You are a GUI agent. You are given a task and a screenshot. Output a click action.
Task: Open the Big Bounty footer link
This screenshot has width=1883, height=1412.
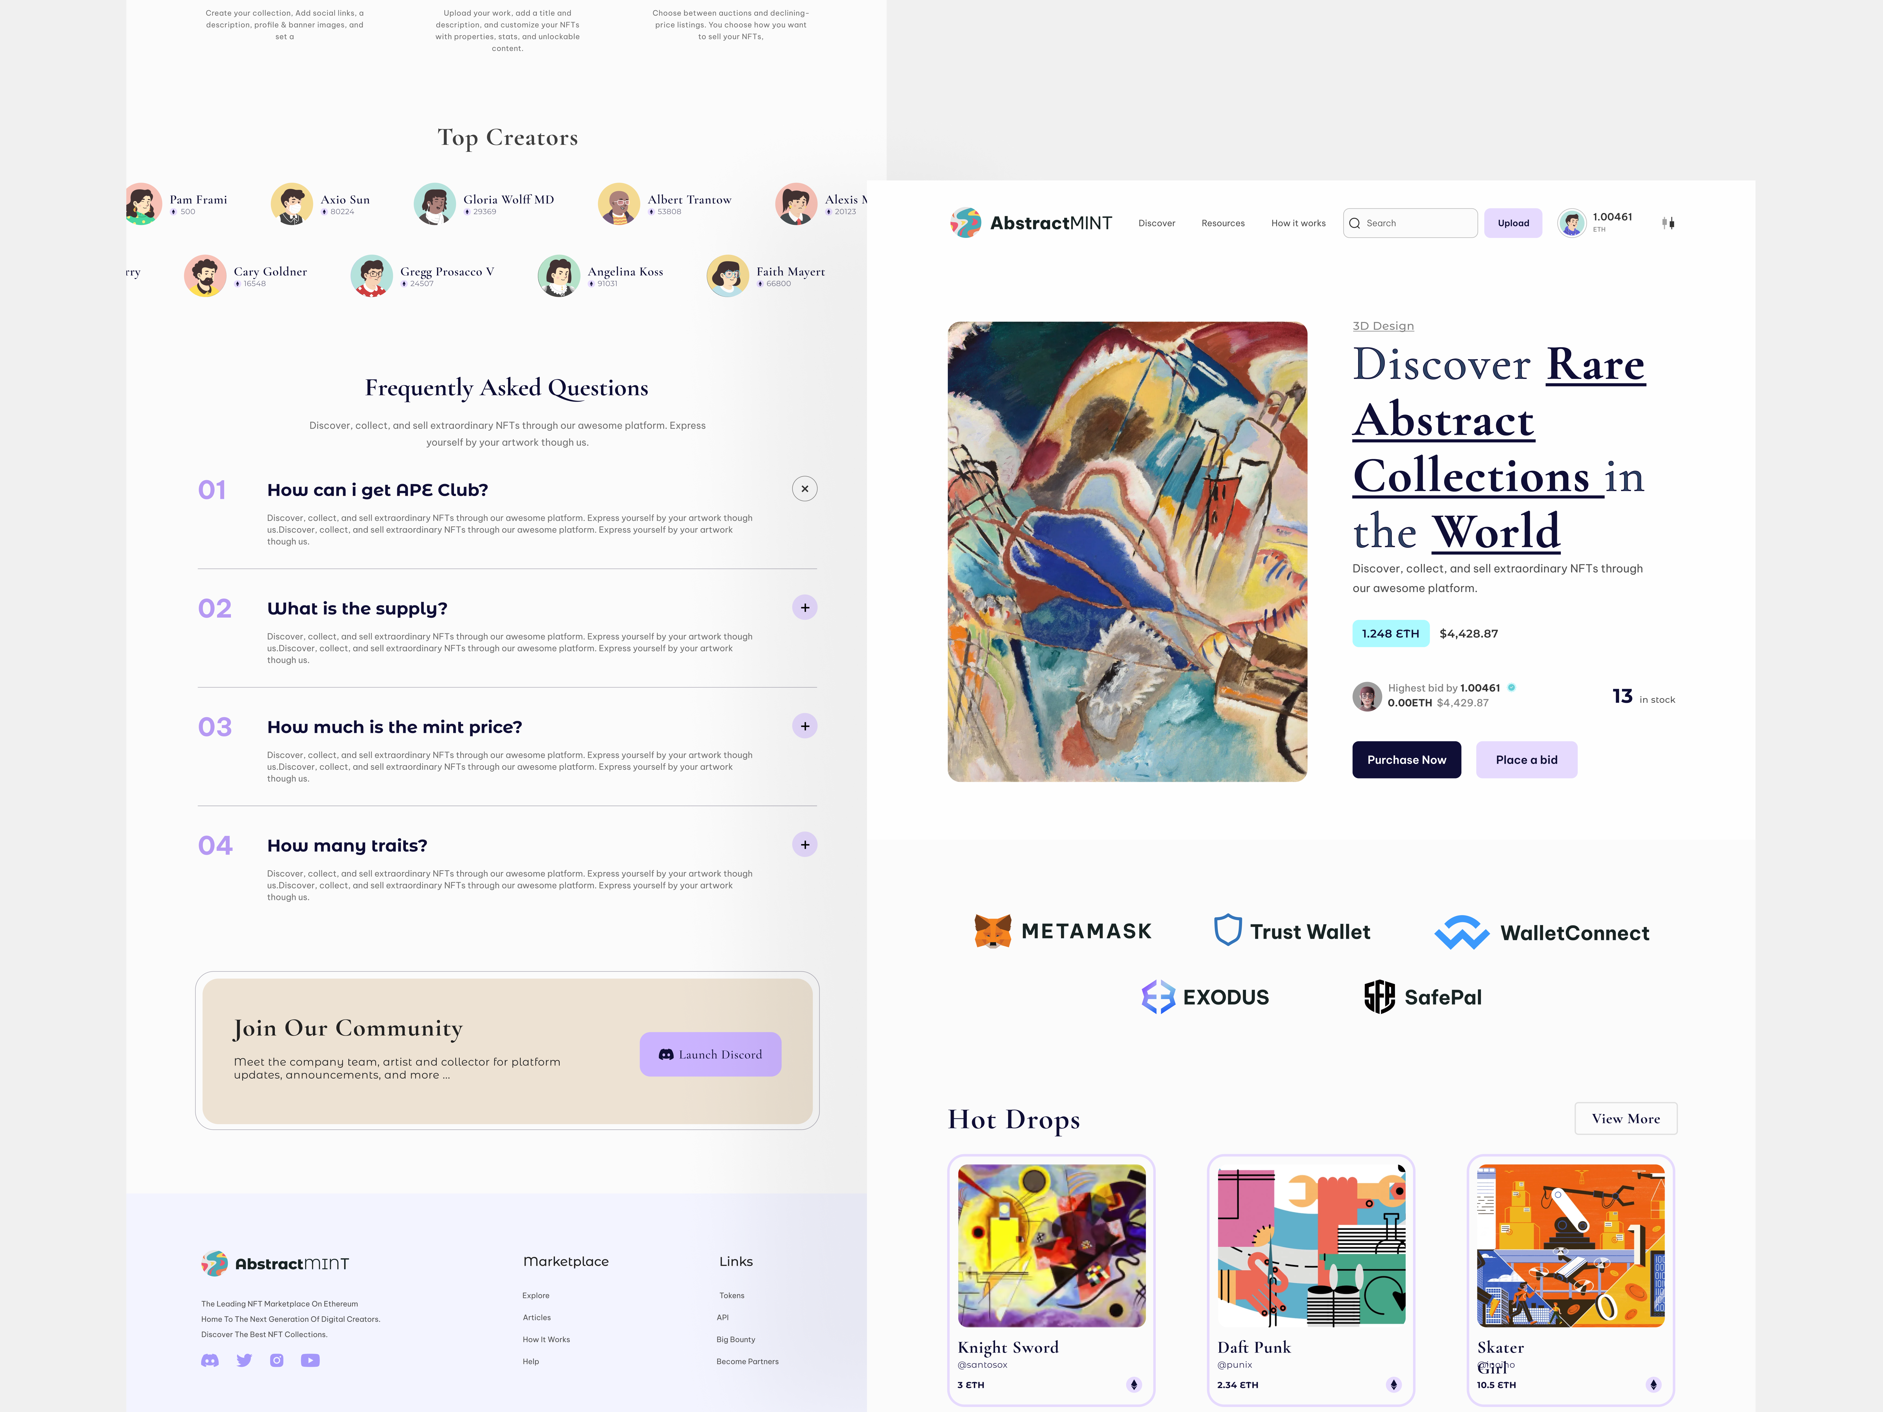click(735, 1340)
